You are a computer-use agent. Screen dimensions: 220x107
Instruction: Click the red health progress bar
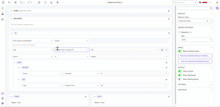pos(207,2)
